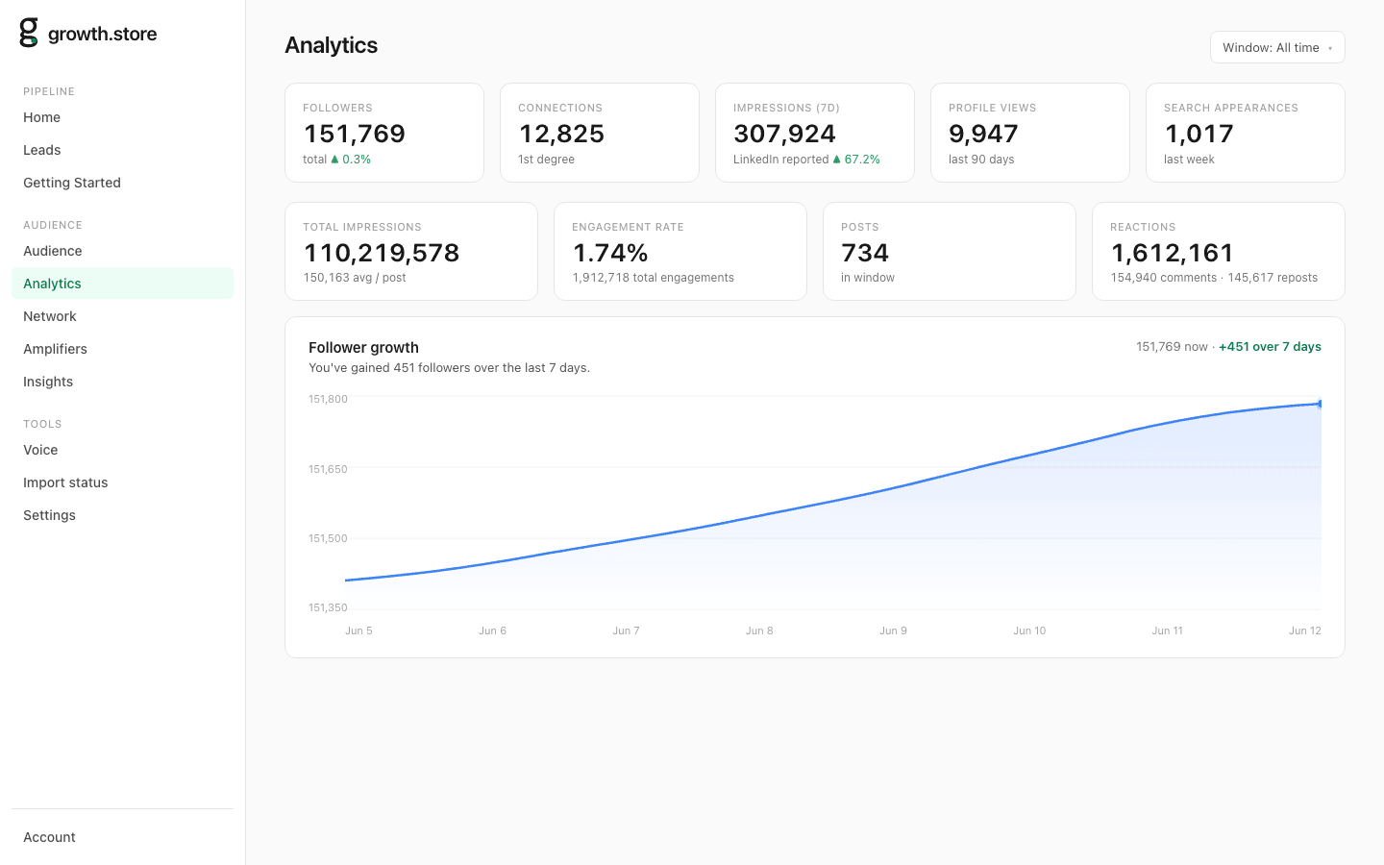
Task: Click the growth.store logo icon
Action: (29, 33)
